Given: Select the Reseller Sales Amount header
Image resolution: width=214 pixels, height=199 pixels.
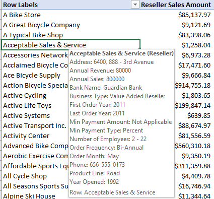Looking at the screenshot, I should click(176, 5).
